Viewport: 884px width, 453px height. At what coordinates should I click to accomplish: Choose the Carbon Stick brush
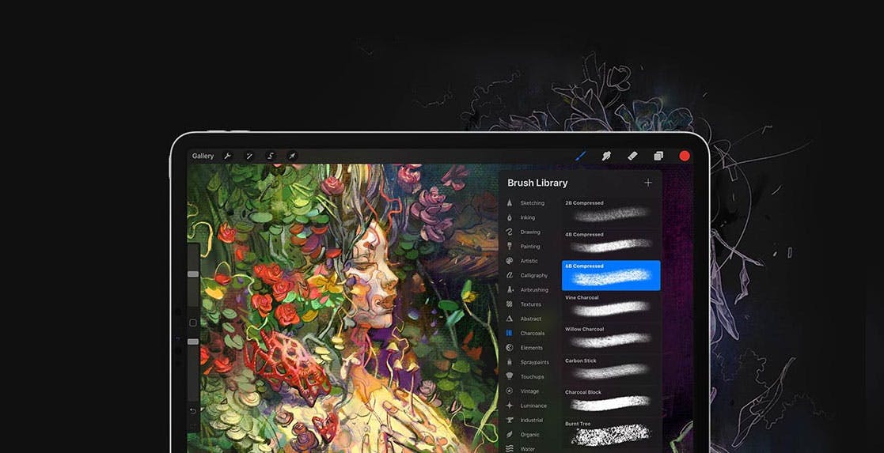[x=611, y=370]
